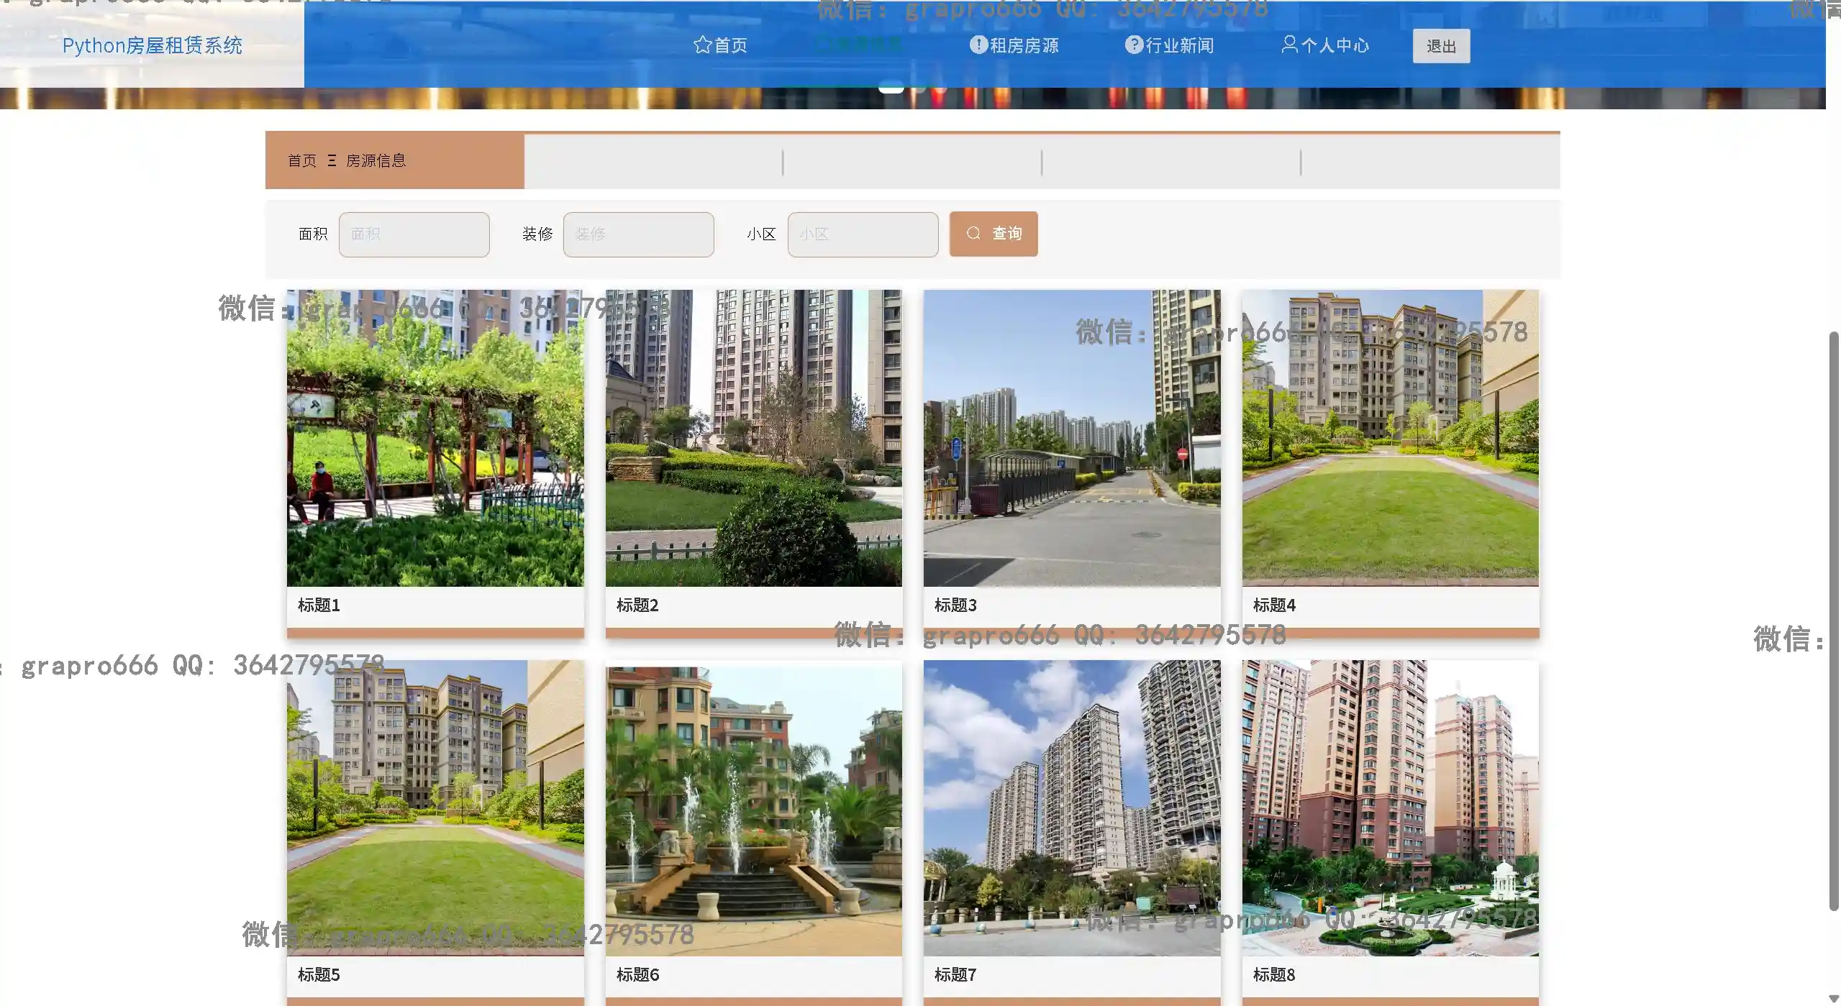Viewport: 1841px width, 1006px height.
Task: Click the person icon beside 个人中心
Action: (x=1289, y=45)
